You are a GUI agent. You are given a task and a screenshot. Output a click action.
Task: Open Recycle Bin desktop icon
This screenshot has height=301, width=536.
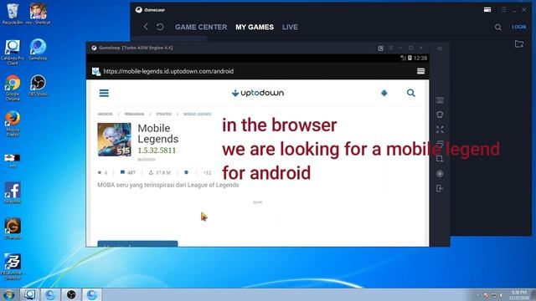pos(13,13)
